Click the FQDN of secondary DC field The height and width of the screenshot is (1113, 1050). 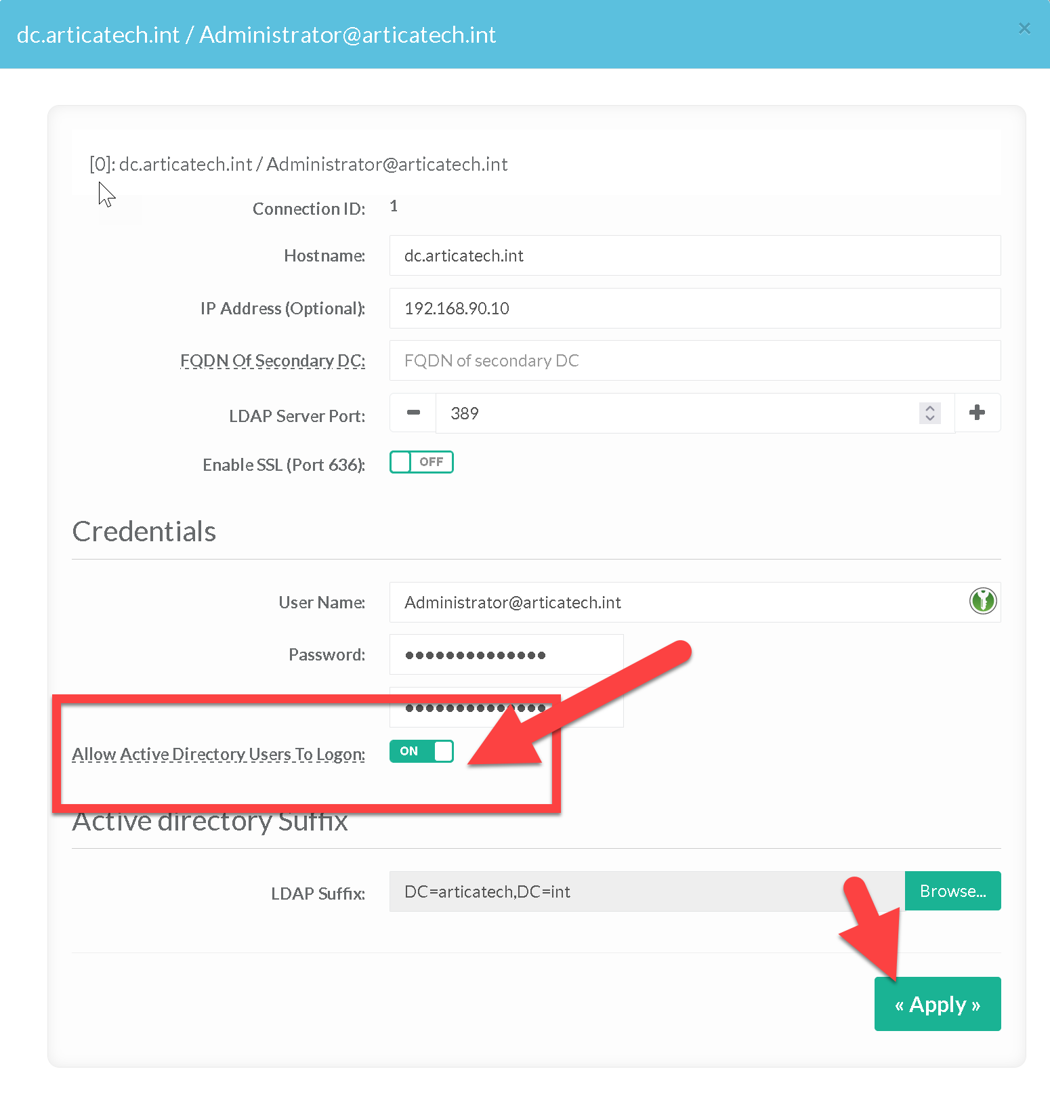694,360
